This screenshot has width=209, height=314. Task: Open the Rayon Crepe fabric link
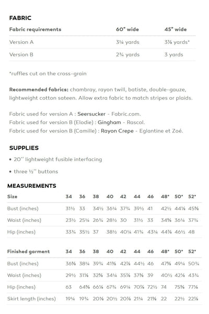tap(117, 131)
